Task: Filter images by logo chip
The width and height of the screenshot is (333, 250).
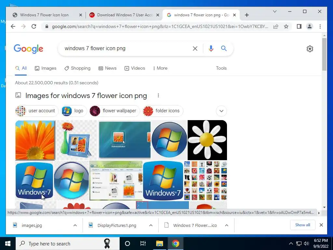Action: coord(74,111)
